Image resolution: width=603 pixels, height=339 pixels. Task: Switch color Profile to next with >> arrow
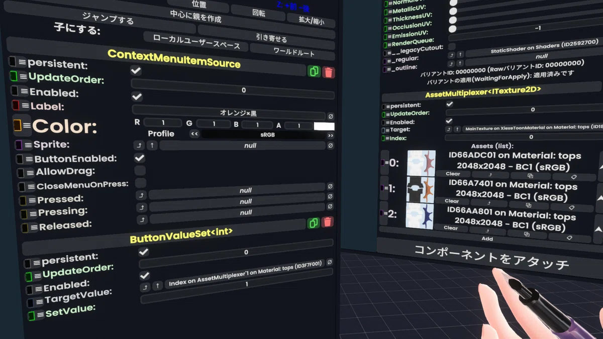tap(331, 136)
